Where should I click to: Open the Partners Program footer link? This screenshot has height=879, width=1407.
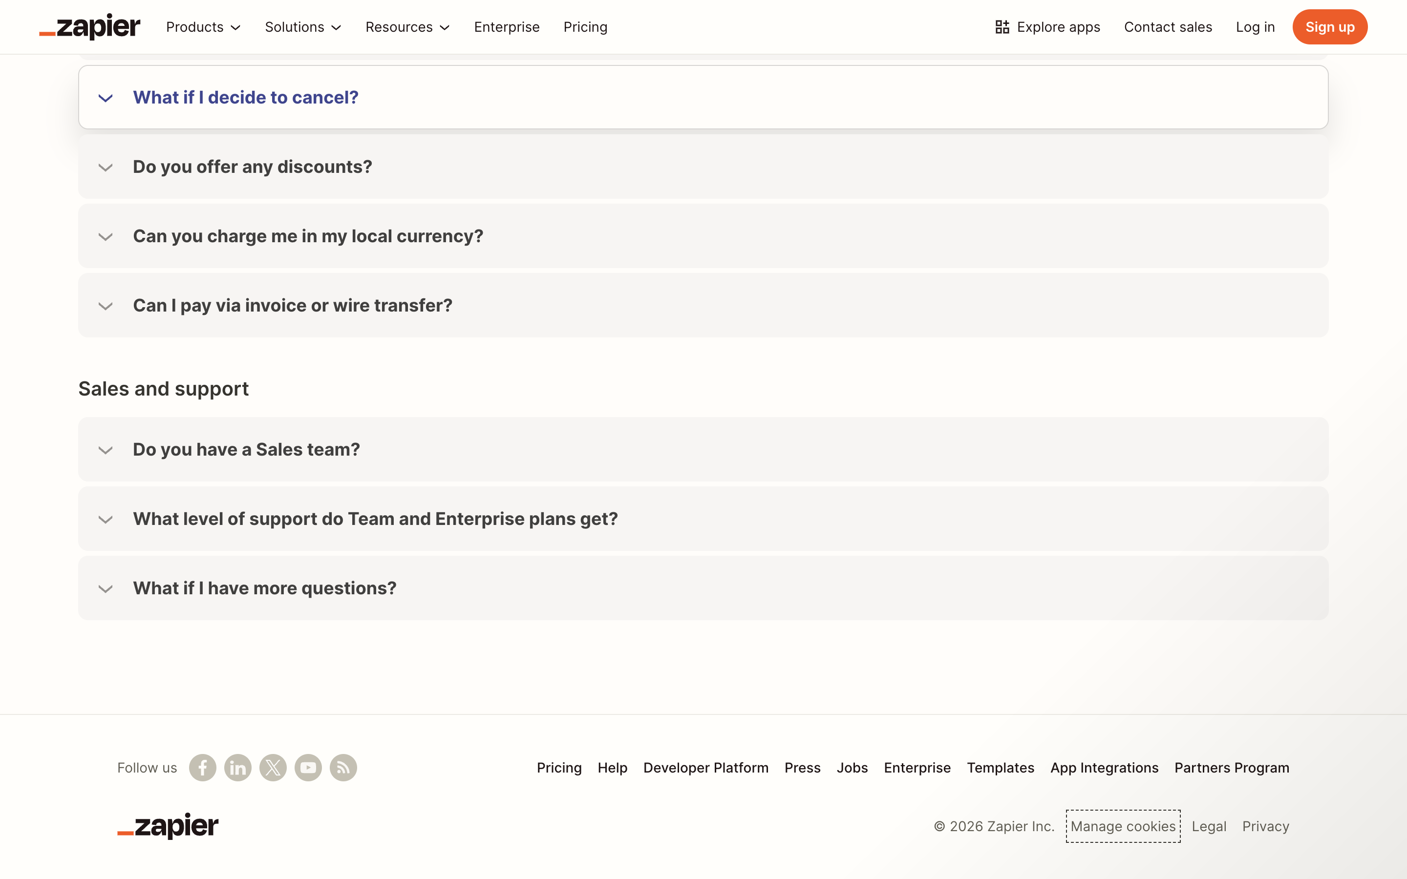[1232, 767]
